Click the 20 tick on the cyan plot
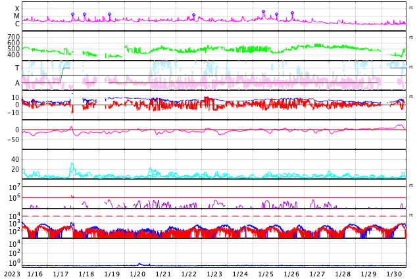This screenshot has width=417, height=279. pyautogui.click(x=15, y=169)
